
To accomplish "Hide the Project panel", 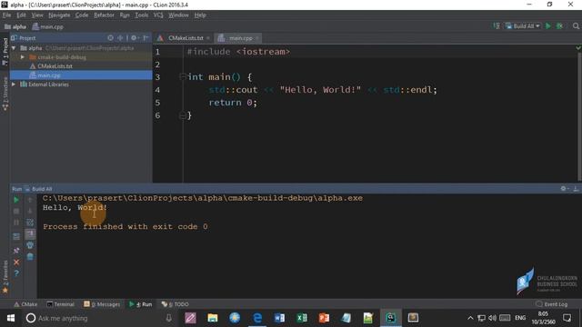I will tap(145, 38).
